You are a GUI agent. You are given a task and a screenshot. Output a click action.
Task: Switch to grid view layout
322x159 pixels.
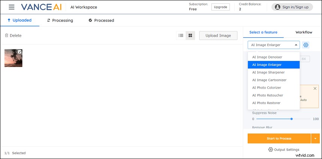pyautogui.click(x=190, y=36)
